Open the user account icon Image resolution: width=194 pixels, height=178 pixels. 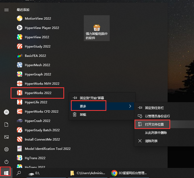coord(6,112)
